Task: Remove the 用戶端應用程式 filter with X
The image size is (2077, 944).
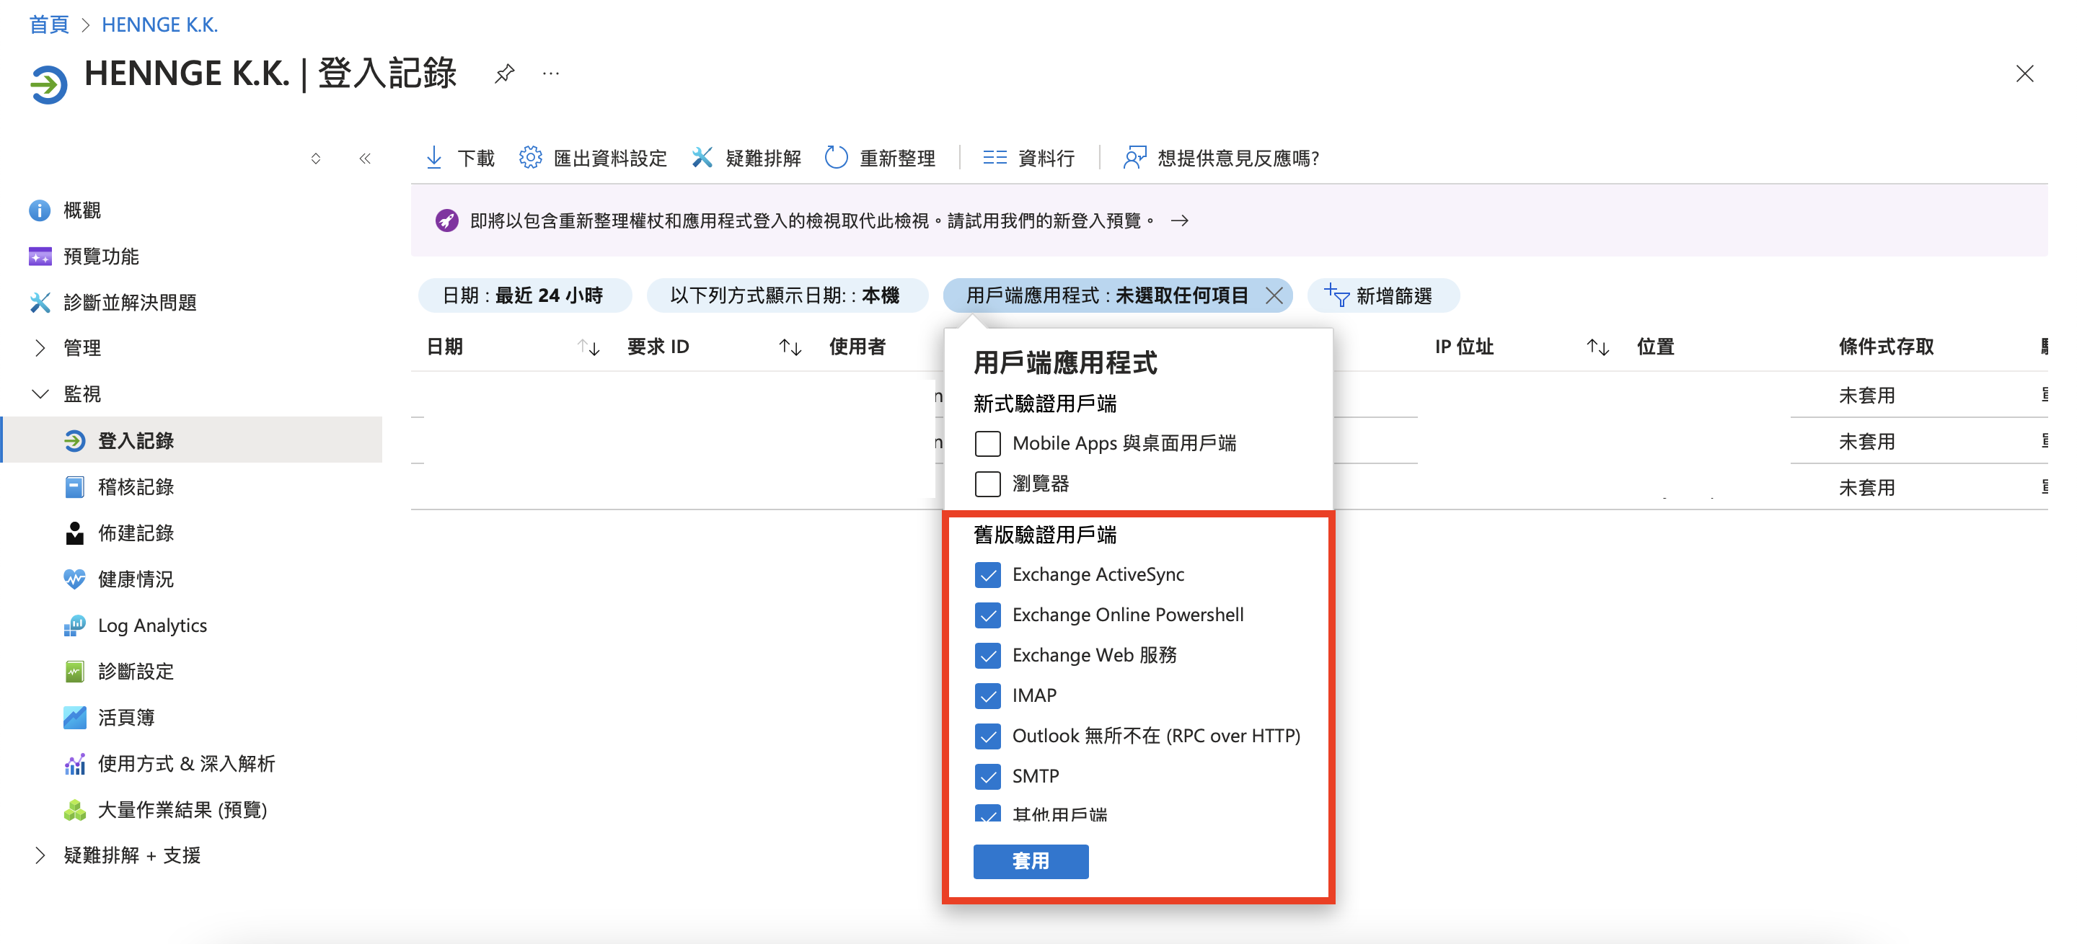Action: [x=1274, y=295]
